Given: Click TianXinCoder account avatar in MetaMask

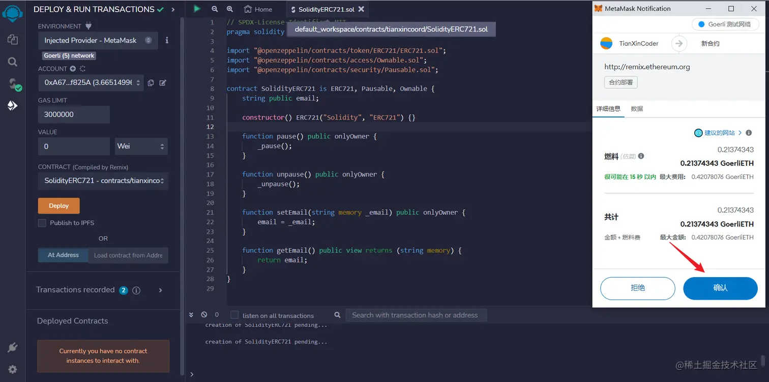Looking at the screenshot, I should (606, 43).
